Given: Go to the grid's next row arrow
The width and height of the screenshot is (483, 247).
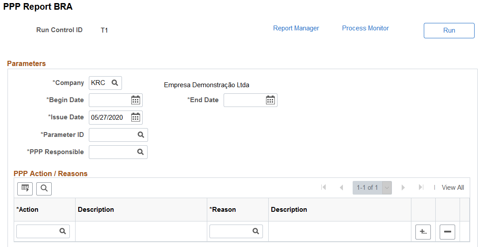Looking at the screenshot, I should coord(403,188).
